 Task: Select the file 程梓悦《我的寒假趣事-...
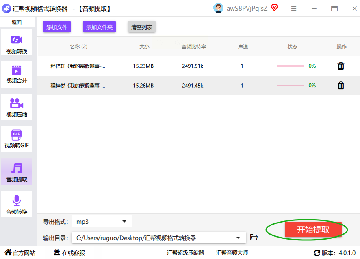pyautogui.click(x=78, y=86)
